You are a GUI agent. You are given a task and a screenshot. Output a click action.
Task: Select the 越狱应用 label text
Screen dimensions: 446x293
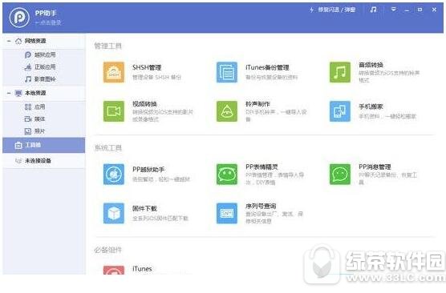[x=45, y=54]
